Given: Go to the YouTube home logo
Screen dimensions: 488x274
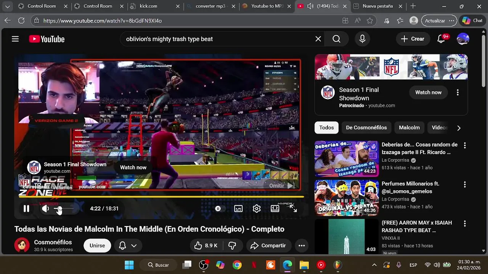Looking at the screenshot, I should pos(47,39).
